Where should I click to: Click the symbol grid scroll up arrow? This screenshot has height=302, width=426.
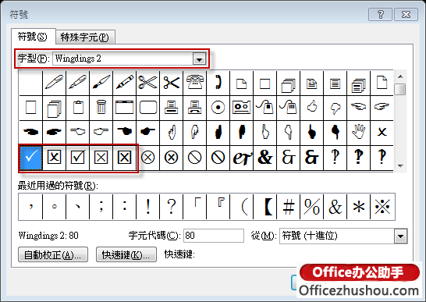[x=400, y=76]
